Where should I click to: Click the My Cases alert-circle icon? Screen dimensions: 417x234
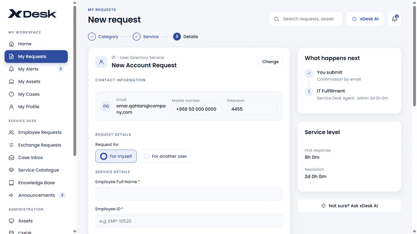click(12, 94)
